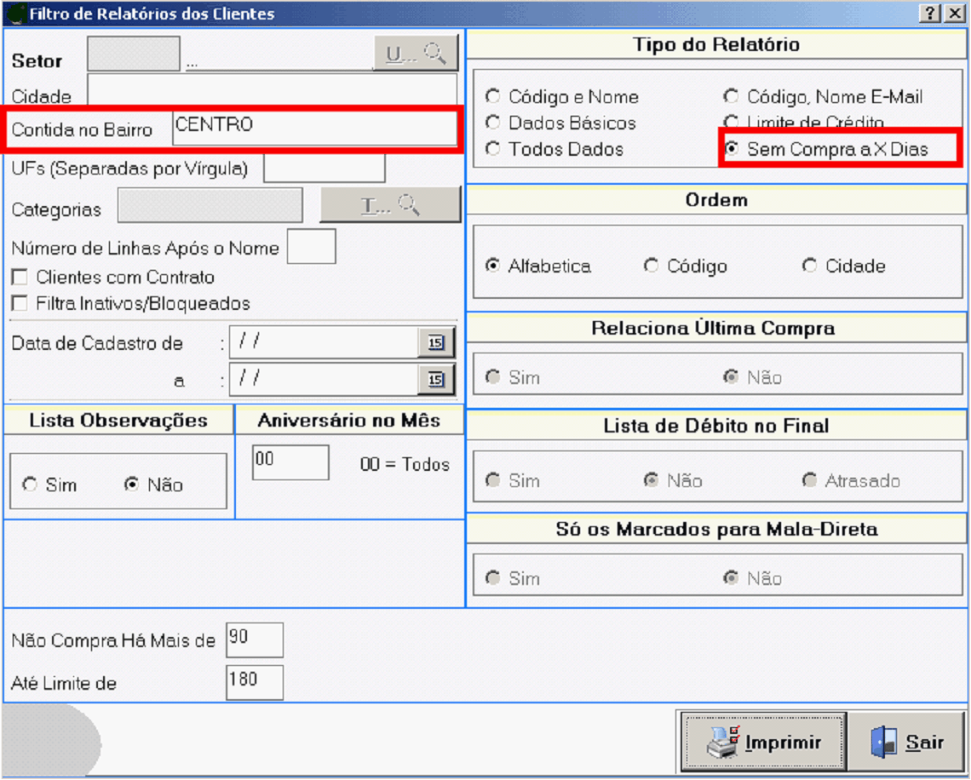Select Código, Nome E-Mail report option
Viewport: 971px width, 780px height.
731,97
